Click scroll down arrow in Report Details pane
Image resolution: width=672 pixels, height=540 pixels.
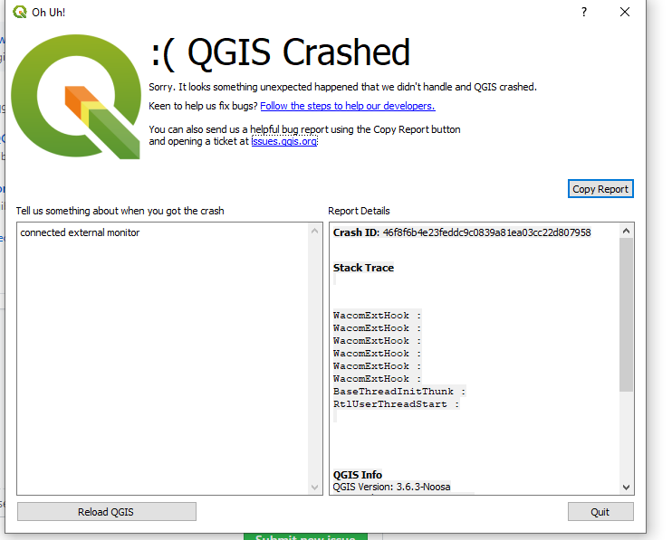[626, 488]
